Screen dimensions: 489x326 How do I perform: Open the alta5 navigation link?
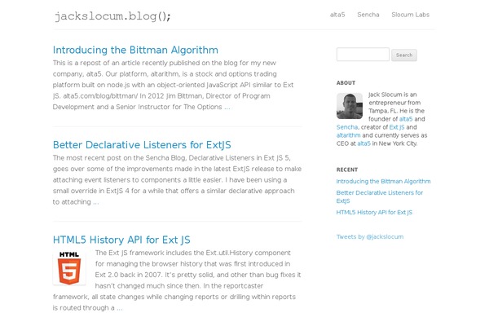point(337,15)
